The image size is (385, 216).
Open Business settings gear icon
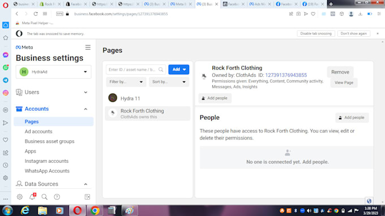pyautogui.click(x=20, y=197)
